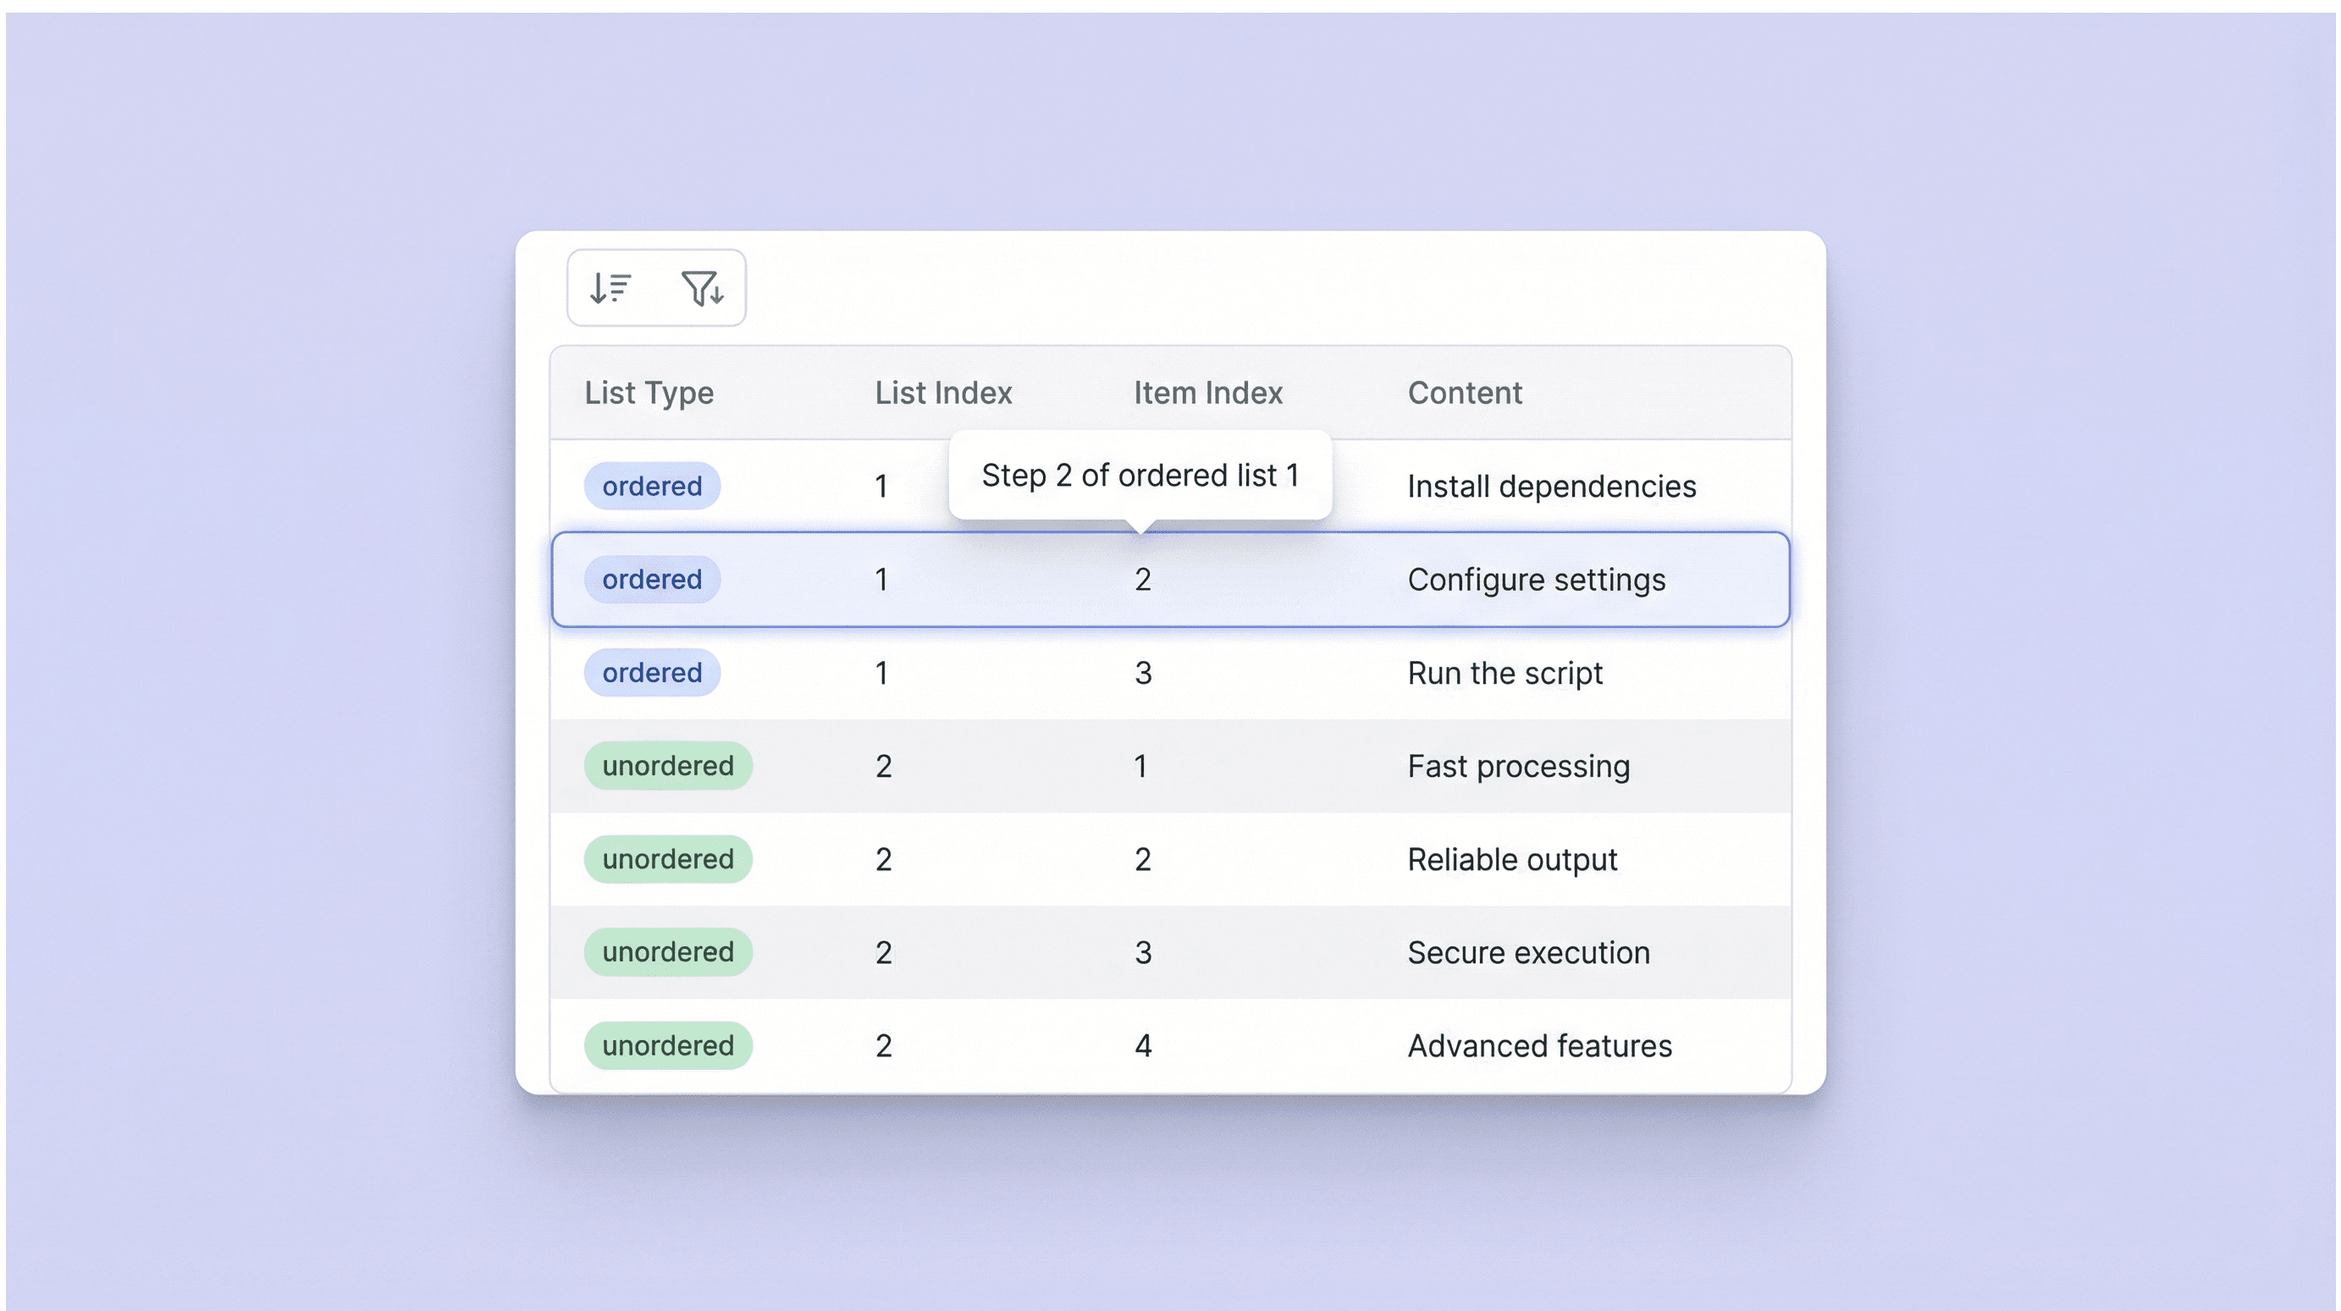Select the 'unordered' badge on the Reliable output row
This screenshot has height=1311, width=2341.
coord(668,858)
